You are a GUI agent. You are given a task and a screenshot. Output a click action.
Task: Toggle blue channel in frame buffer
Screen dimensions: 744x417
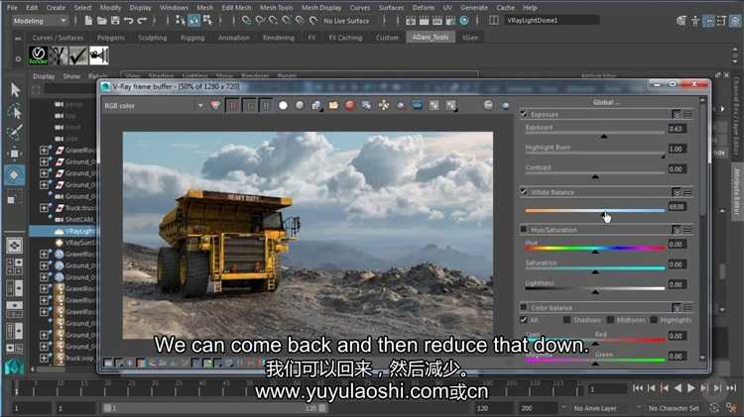[x=266, y=106]
